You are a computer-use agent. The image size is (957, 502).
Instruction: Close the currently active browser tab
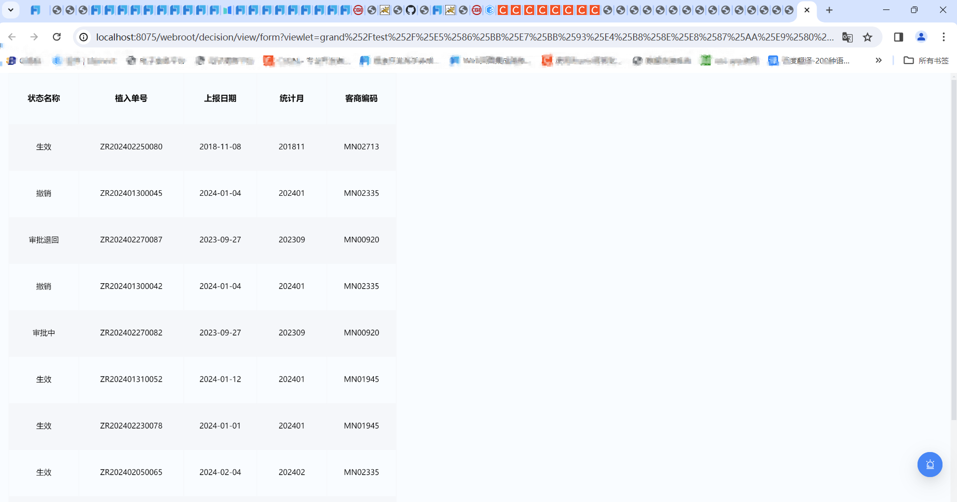pos(807,10)
